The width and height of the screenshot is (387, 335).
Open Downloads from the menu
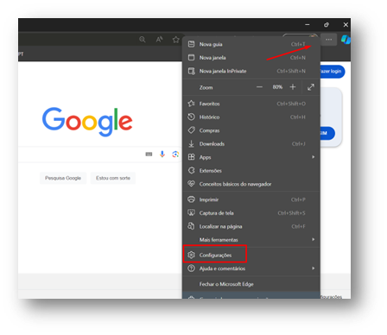pos(251,144)
